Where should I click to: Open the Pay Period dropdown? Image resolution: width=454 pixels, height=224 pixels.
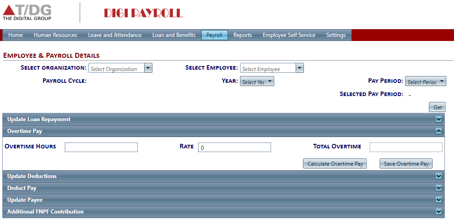point(425,81)
